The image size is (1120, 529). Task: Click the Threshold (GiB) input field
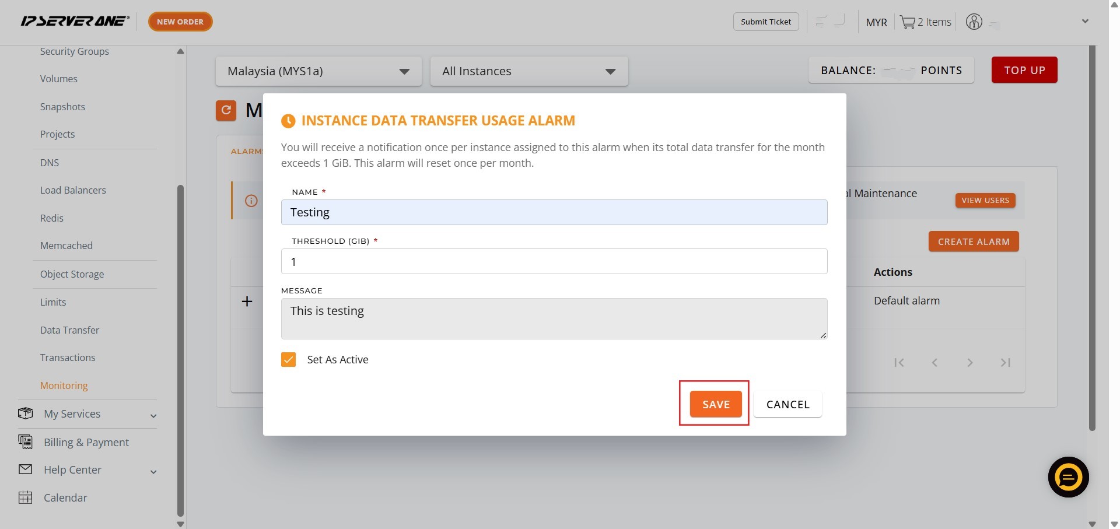coord(554,261)
